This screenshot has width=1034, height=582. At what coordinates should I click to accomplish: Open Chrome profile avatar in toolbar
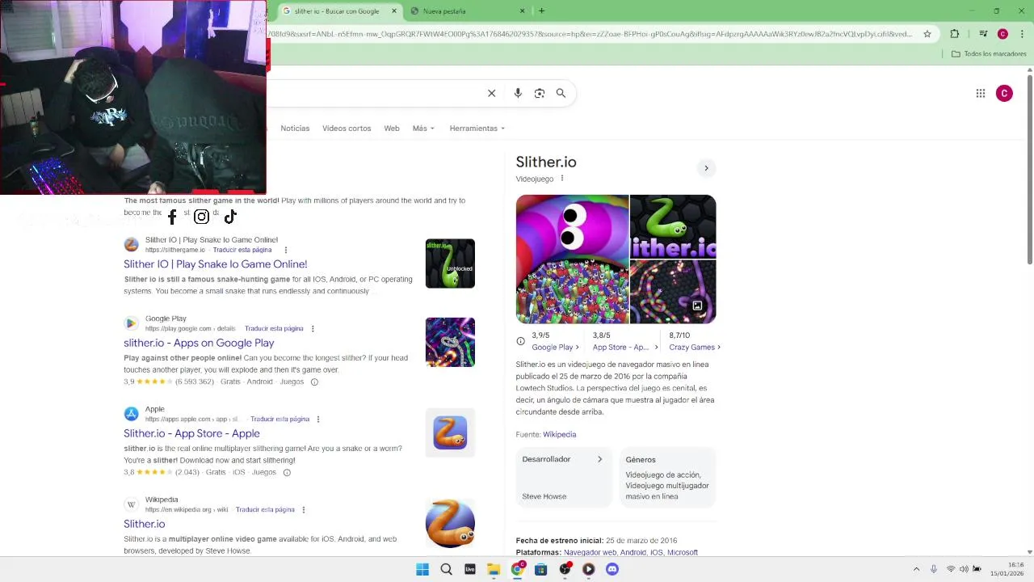click(1002, 34)
